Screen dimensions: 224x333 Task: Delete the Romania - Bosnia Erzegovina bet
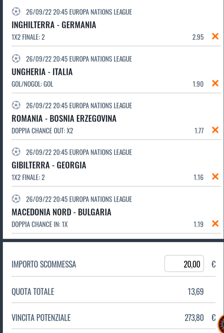(x=215, y=130)
